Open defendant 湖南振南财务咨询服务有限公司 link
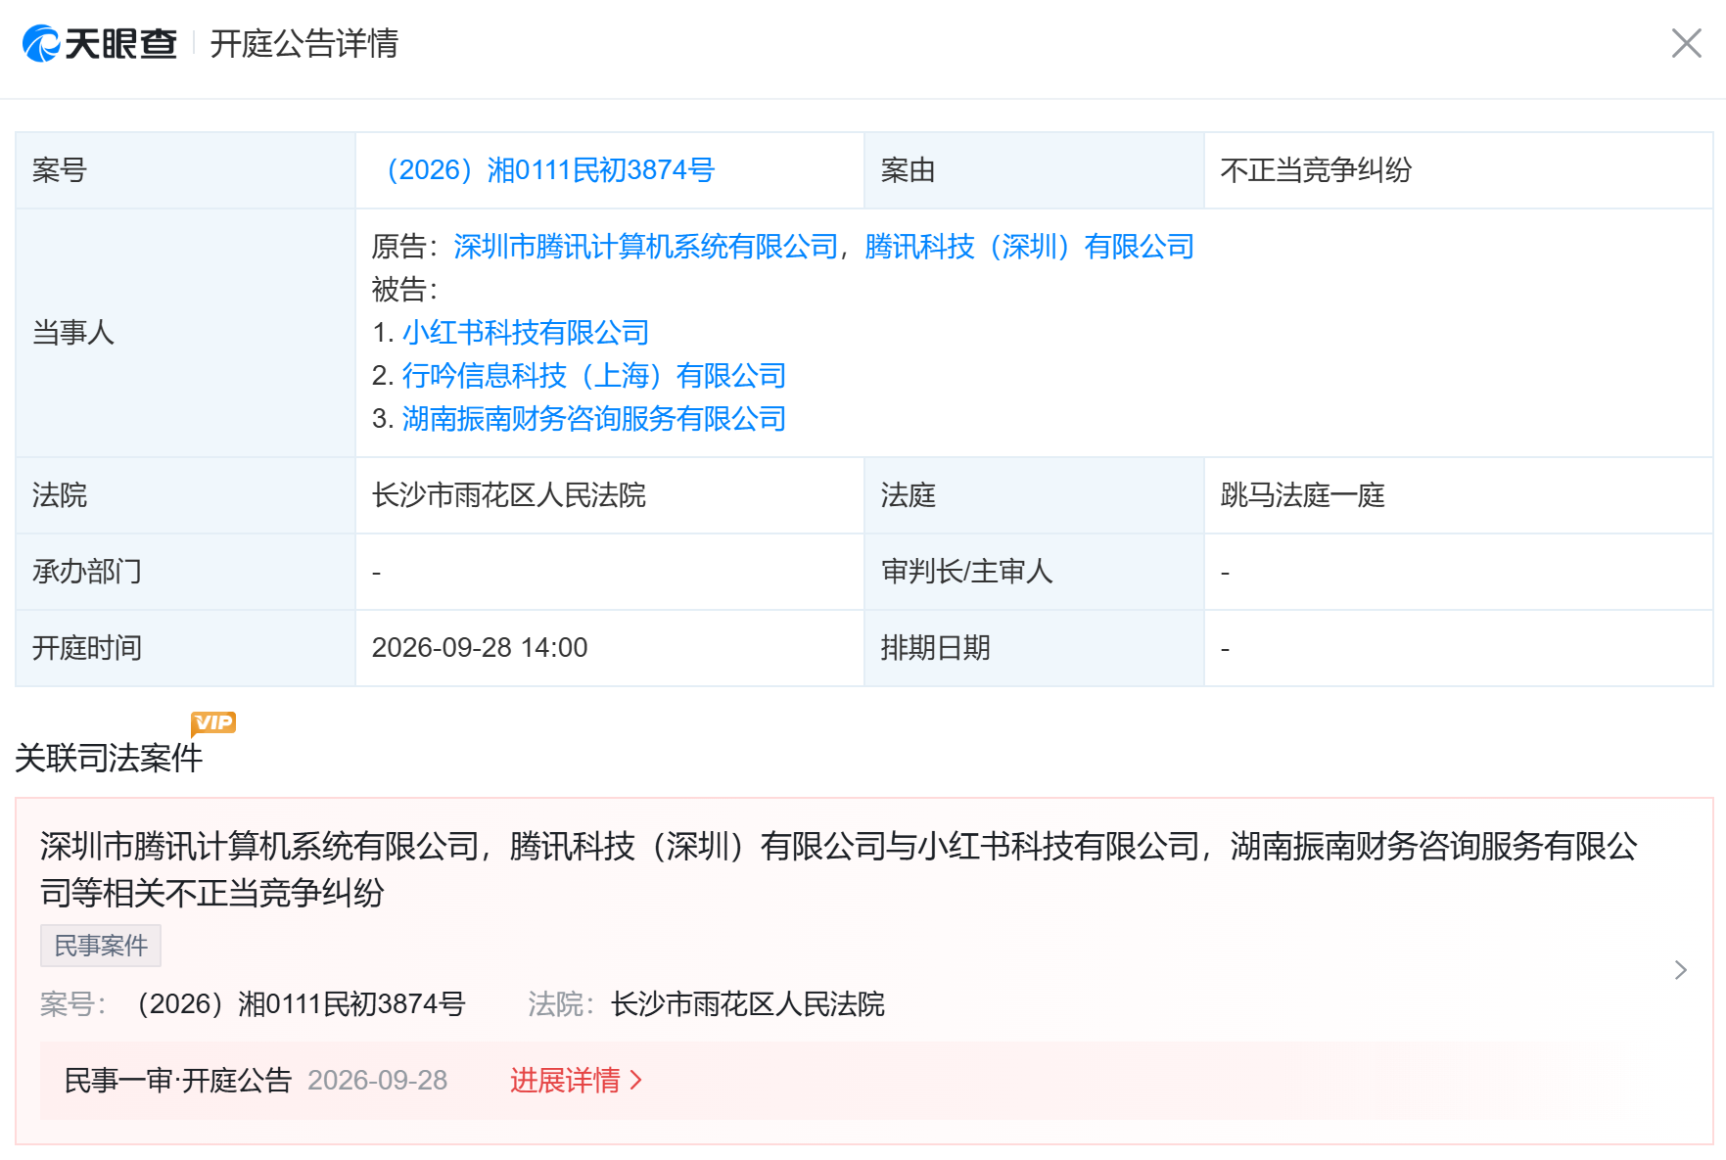This screenshot has height=1160, width=1726. click(x=594, y=419)
